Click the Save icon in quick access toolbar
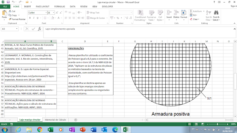 click(8, 2)
